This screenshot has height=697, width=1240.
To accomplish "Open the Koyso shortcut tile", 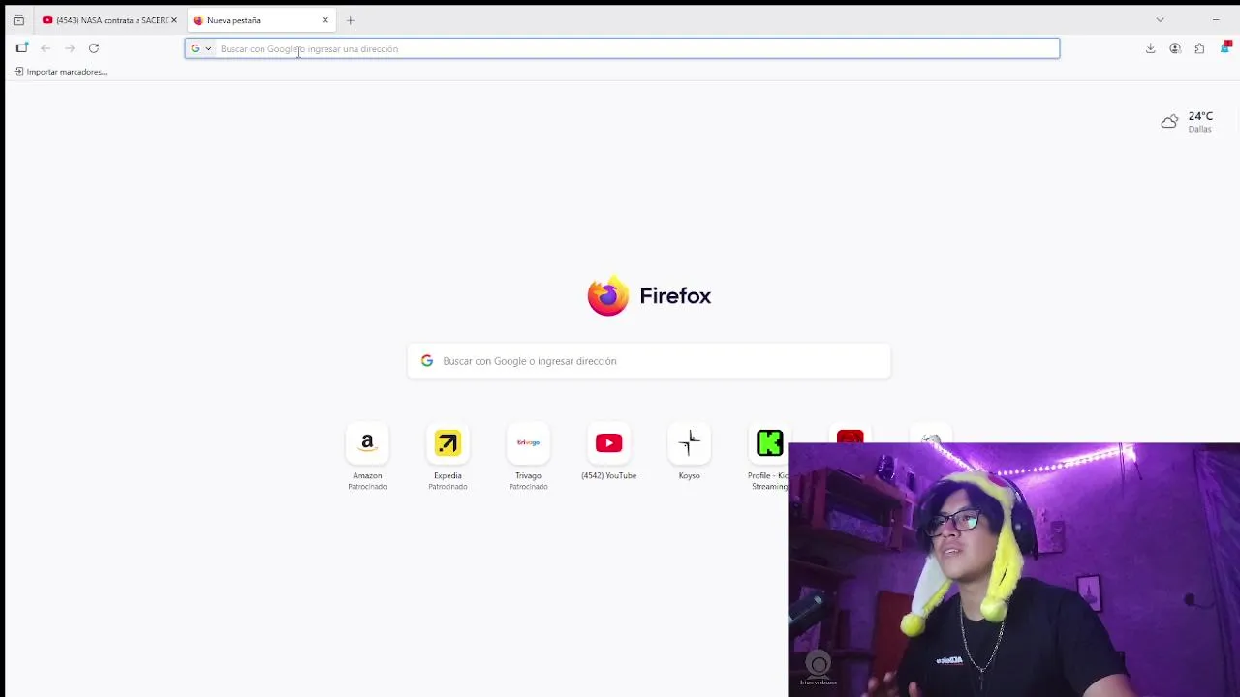I will [689, 443].
